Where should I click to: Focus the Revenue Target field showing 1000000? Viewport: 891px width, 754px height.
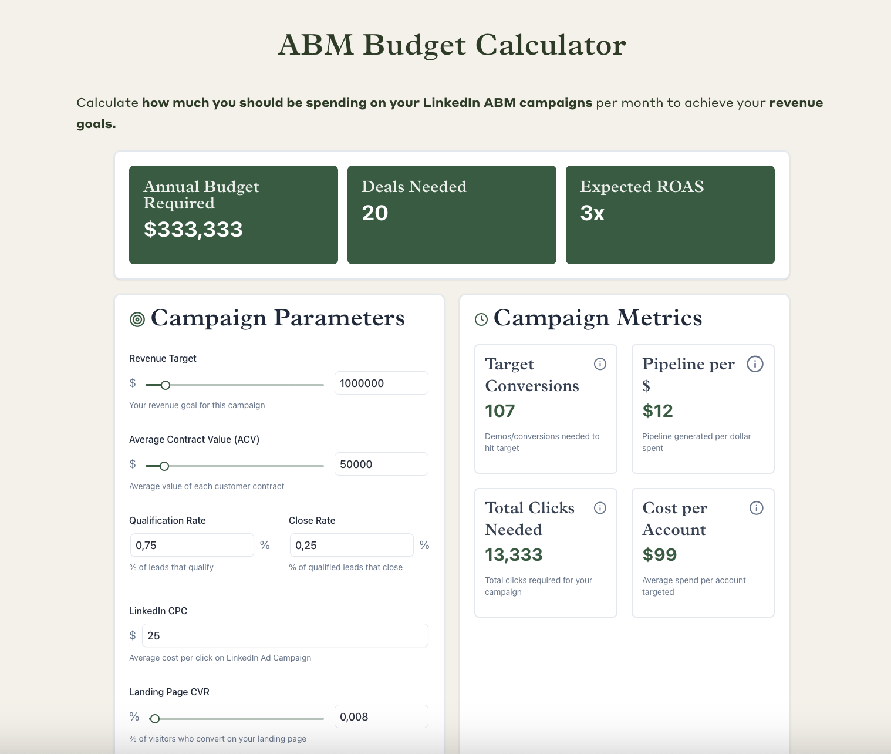381,383
